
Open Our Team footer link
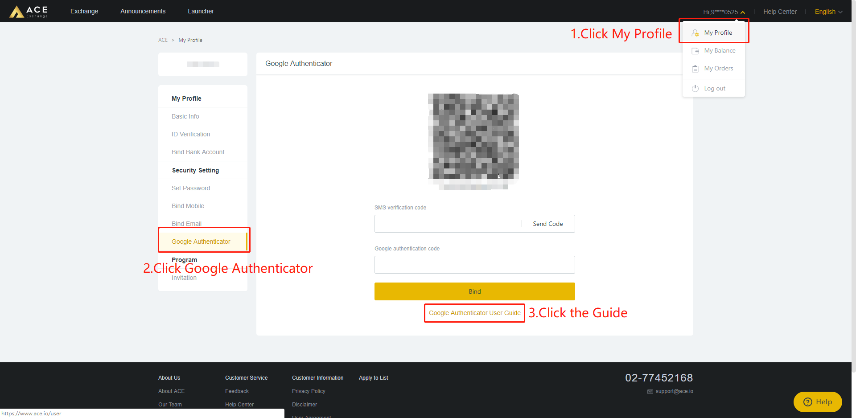click(x=170, y=405)
